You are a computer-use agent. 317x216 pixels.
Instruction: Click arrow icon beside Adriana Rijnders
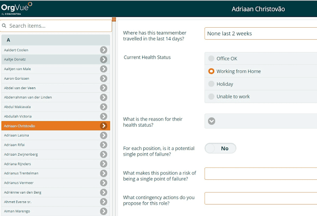pyautogui.click(x=104, y=164)
